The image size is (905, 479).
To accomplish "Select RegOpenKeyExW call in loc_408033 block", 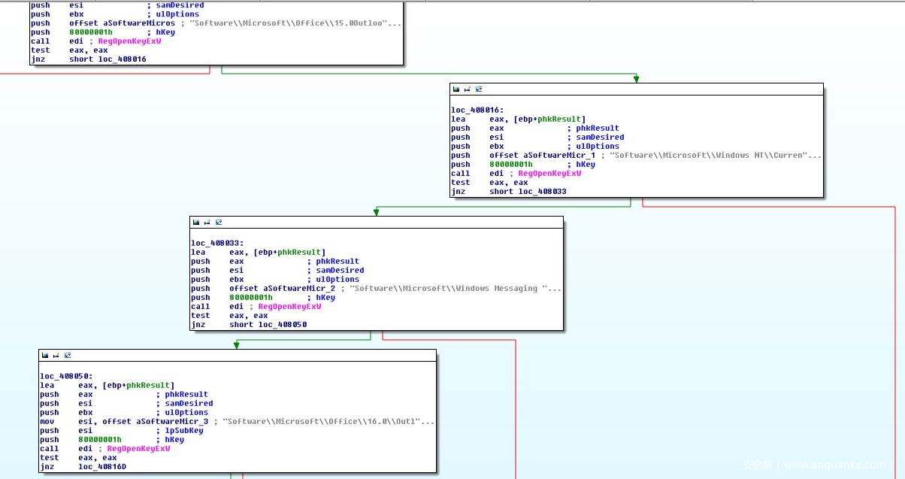I will [x=289, y=307].
